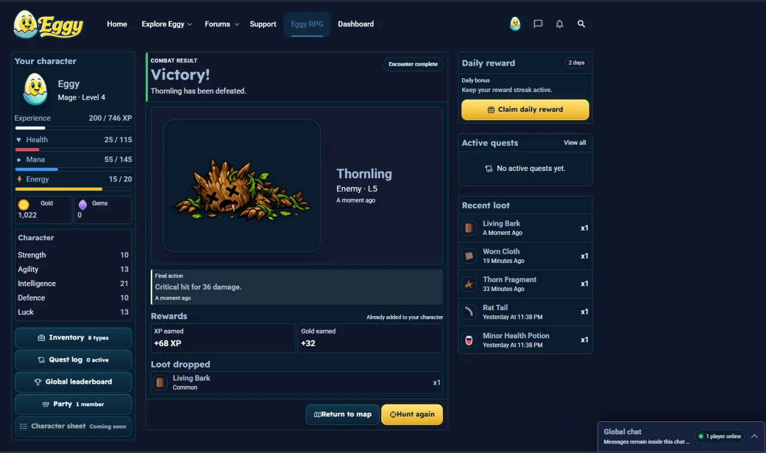The width and height of the screenshot is (766, 453).
Task: Click the search magnifier icon
Action: click(x=581, y=24)
